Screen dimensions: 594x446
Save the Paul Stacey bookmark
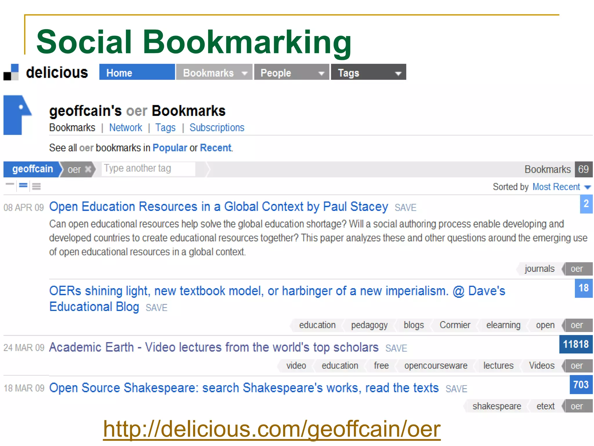pyautogui.click(x=405, y=208)
